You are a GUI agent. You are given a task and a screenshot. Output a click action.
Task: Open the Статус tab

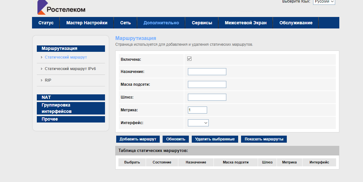point(46,23)
